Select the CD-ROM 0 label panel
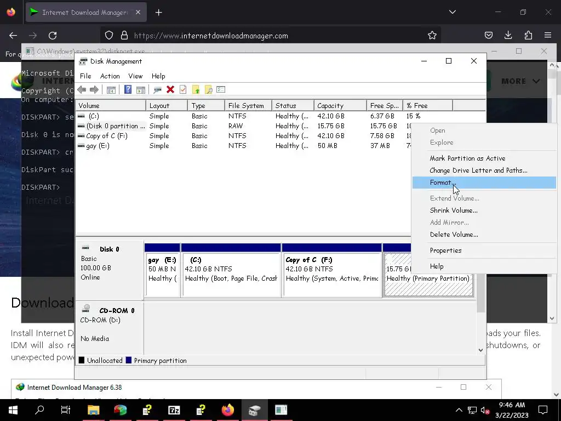 coord(110,329)
